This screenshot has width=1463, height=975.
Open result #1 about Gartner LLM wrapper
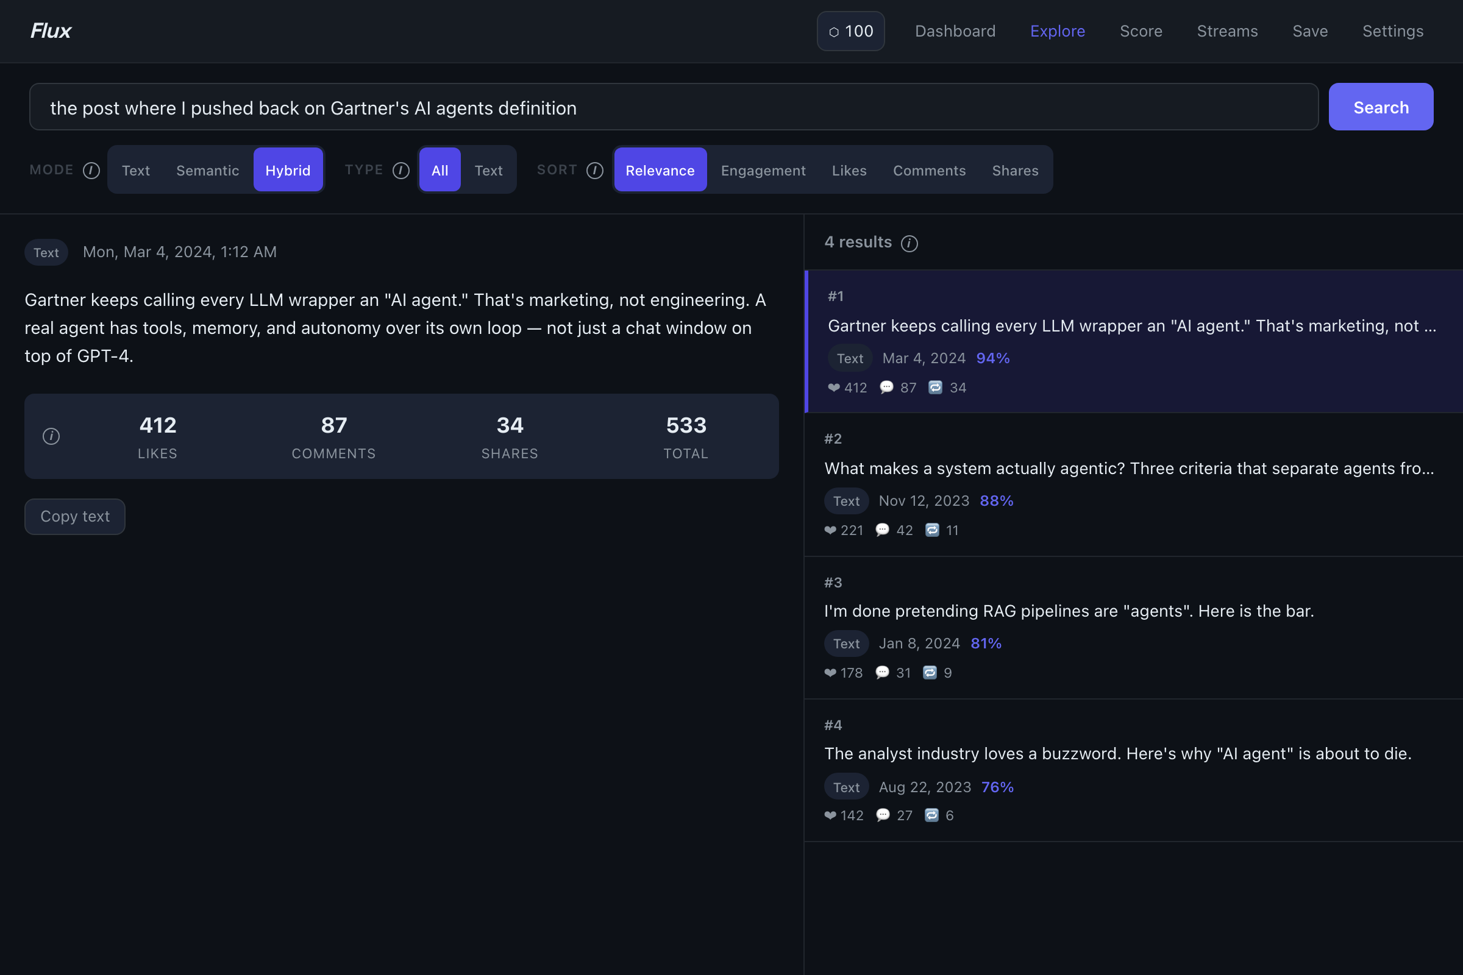(1133, 341)
